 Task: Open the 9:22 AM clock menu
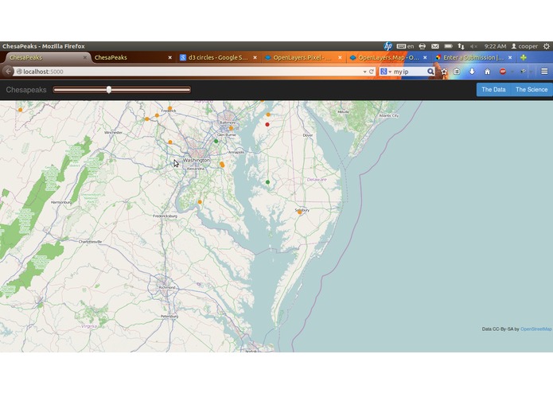click(495, 46)
